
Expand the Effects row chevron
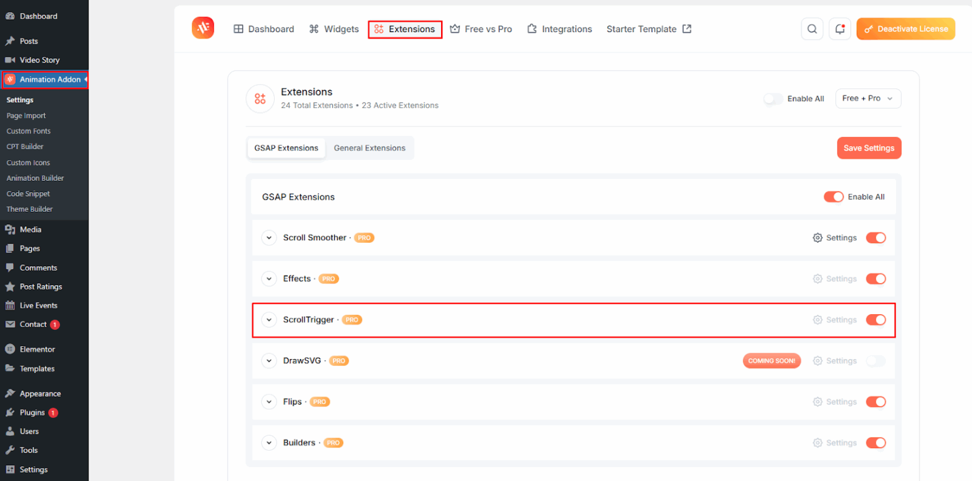[270, 279]
